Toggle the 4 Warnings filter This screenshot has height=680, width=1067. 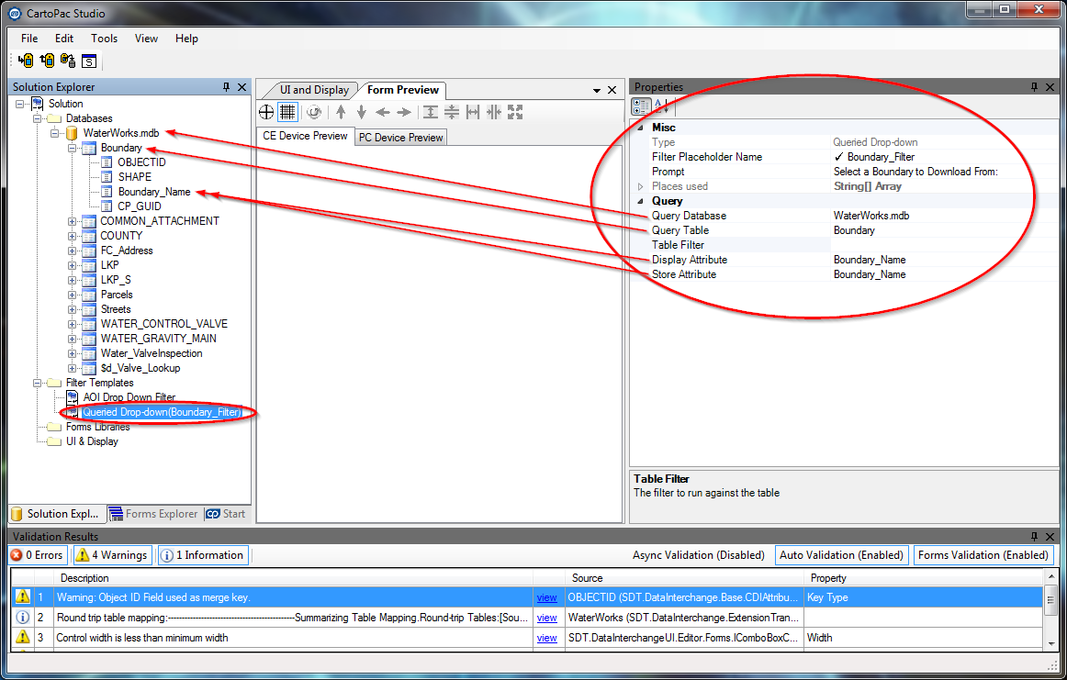(x=112, y=555)
